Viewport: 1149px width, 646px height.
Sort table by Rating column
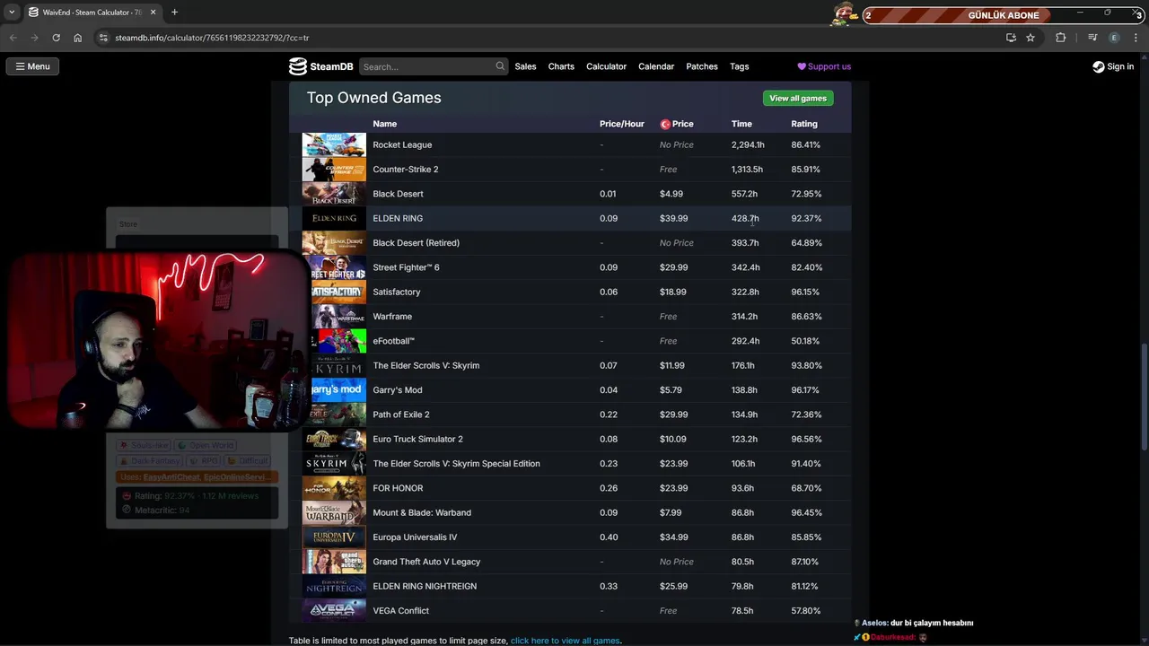coord(804,124)
